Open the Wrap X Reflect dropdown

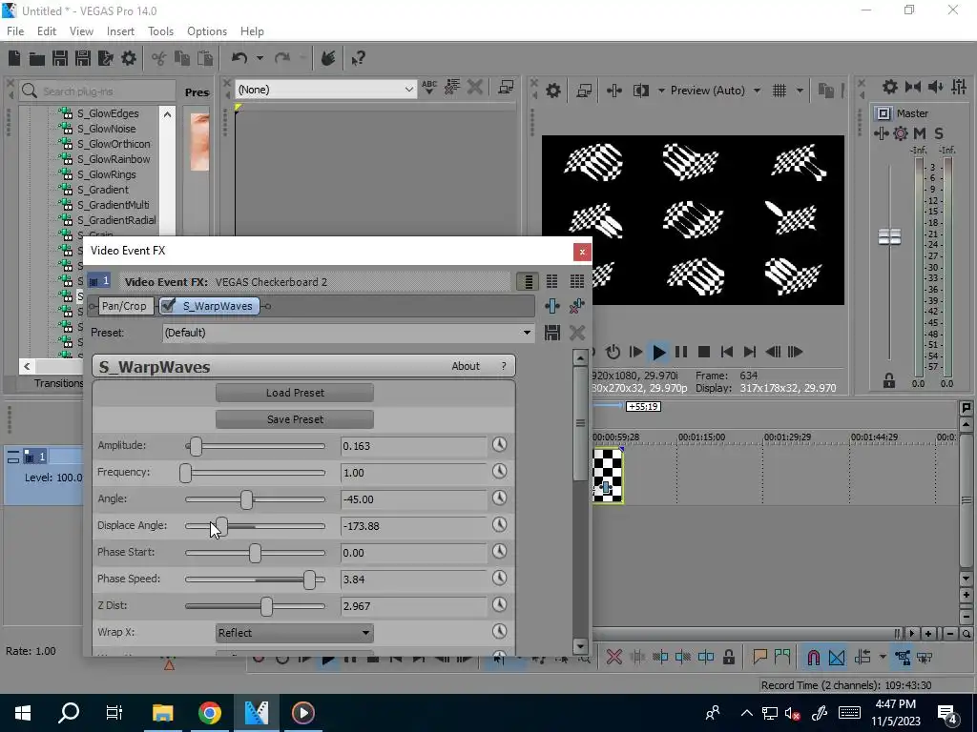point(294,633)
